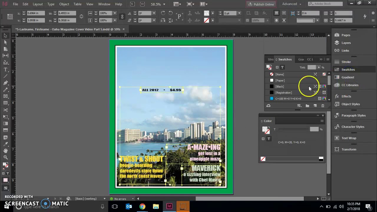Select the Page tool
This screenshot has width=377, height=212.
pyautogui.click(x=5, y=49)
